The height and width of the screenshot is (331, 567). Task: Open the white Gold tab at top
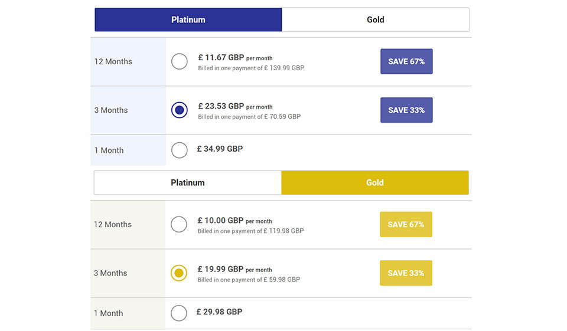pos(376,19)
